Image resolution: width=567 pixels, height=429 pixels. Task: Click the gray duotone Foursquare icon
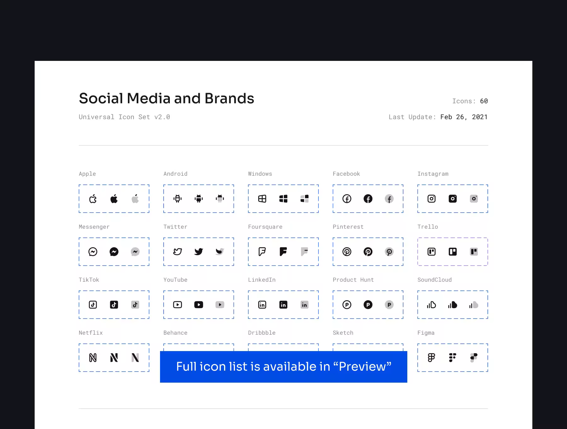(x=305, y=252)
